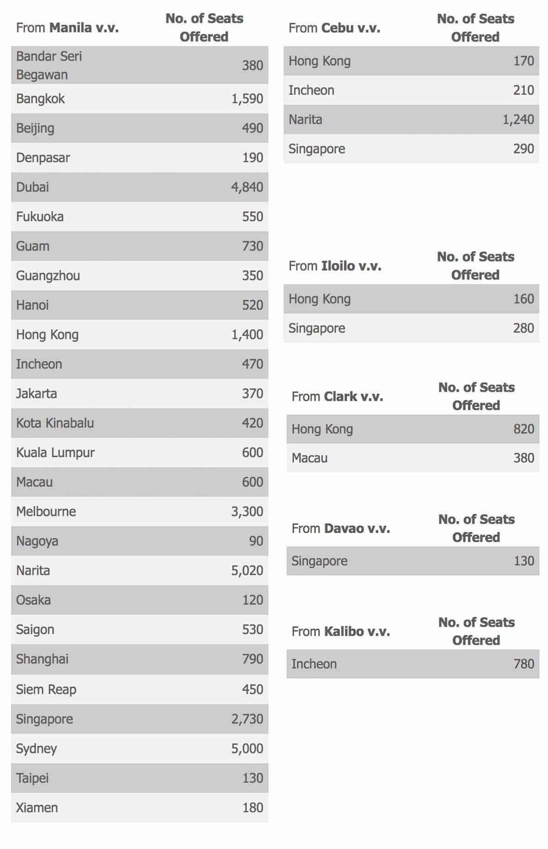
Task: Select the Bandar Seri Begawan destination row
Action: [x=139, y=65]
